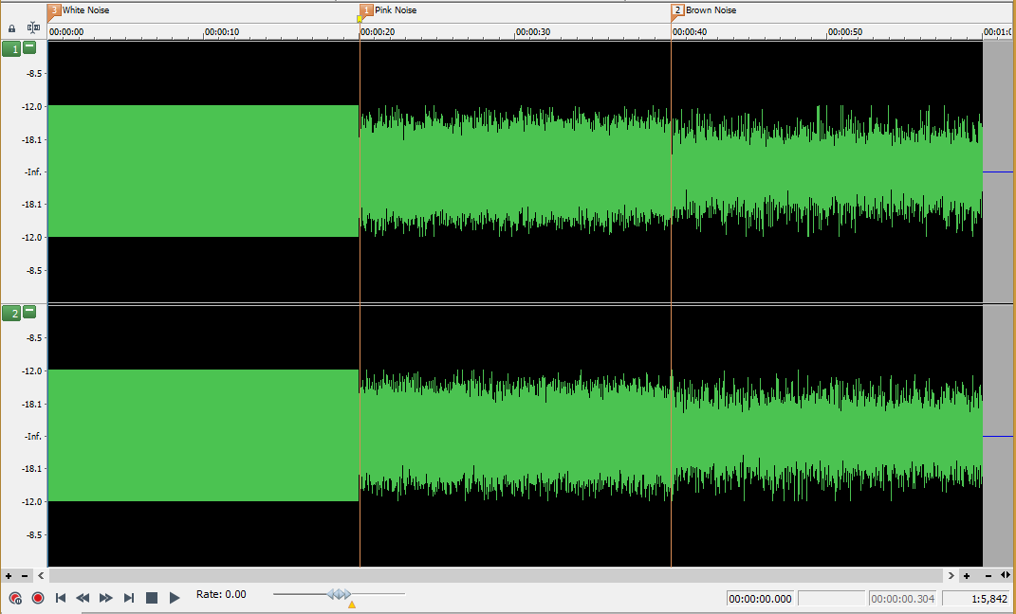Select the Brown Noise marker
The image size is (1016, 614).
coord(677,10)
